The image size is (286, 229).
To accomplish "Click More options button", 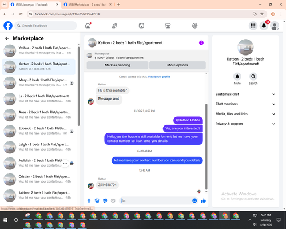I will tap(177, 65).
